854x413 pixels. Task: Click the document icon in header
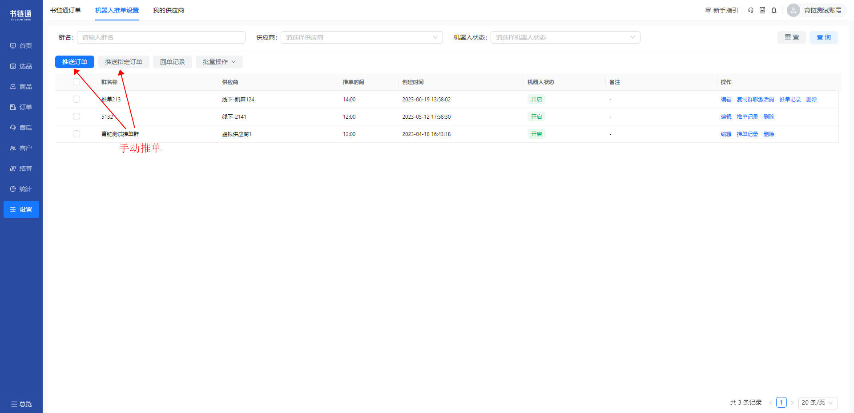coord(762,10)
